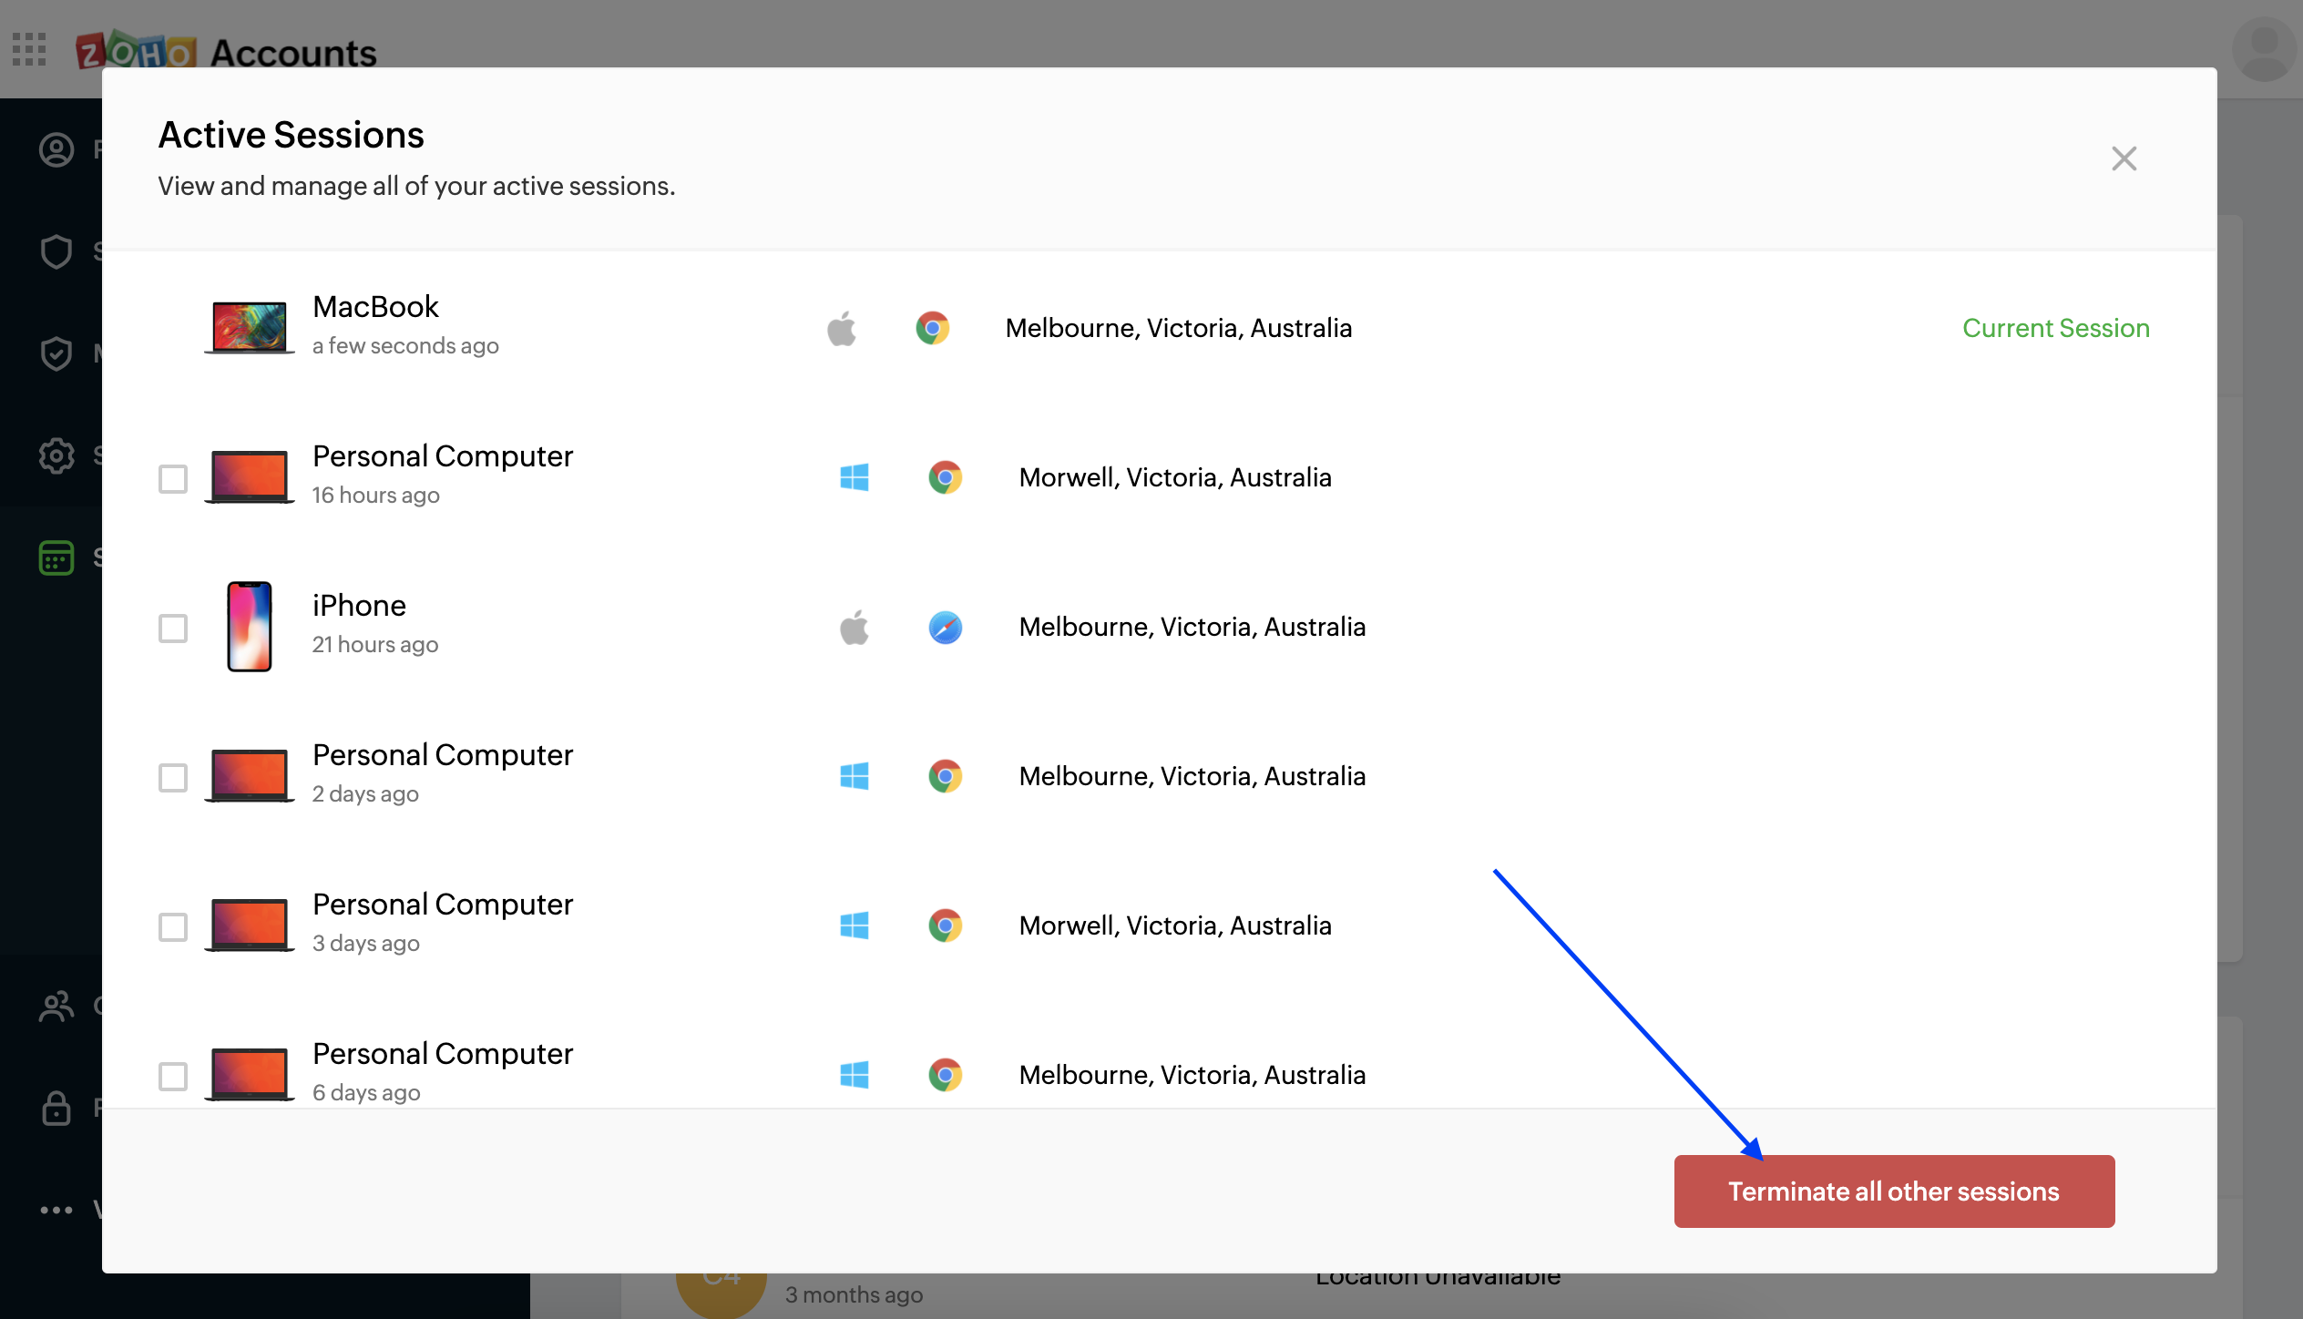2303x1319 pixels.
Task: Open the groups people icon in sidebar
Action: tap(56, 1006)
